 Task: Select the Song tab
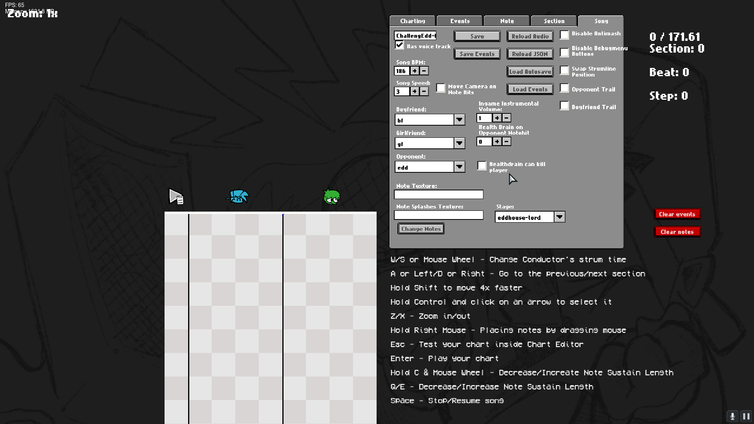click(601, 21)
